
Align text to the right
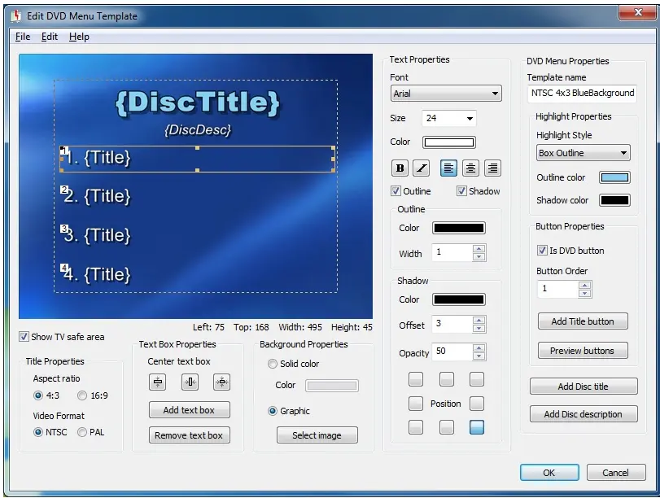tap(492, 168)
